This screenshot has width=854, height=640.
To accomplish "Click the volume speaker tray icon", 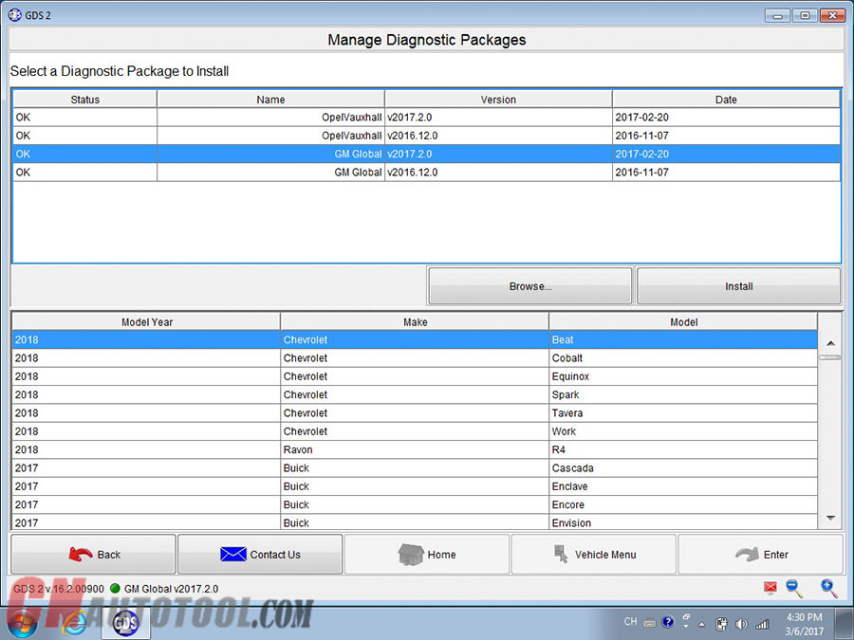I will (741, 624).
